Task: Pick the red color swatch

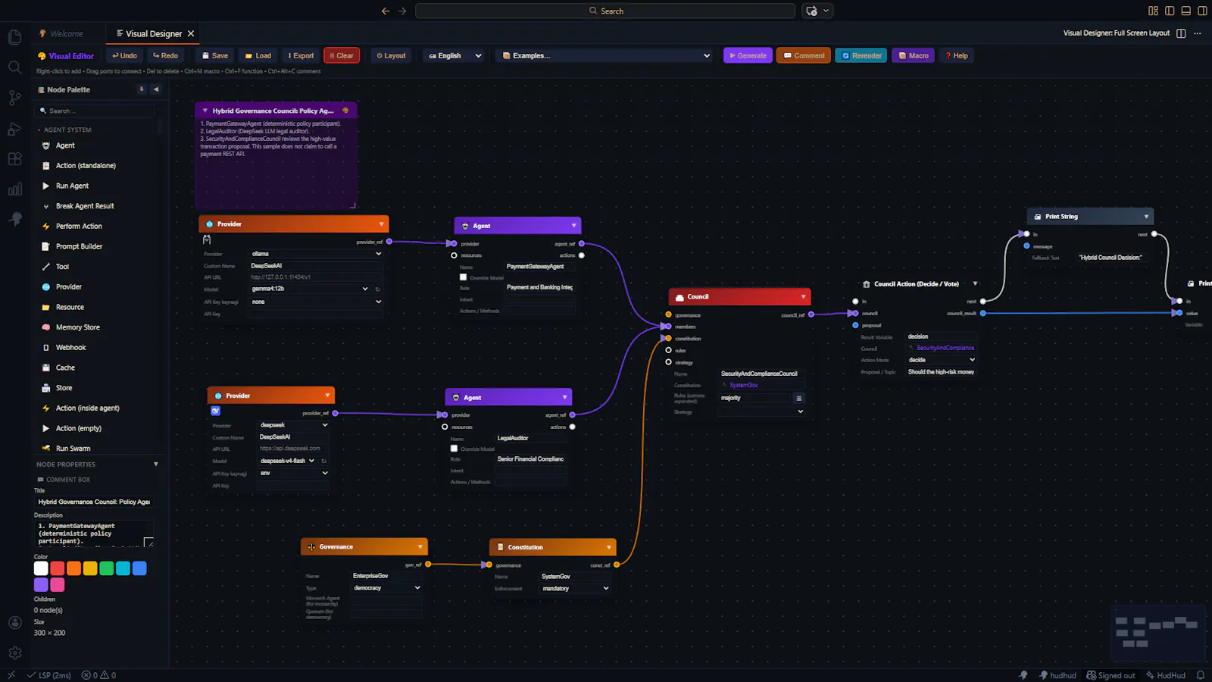Action: coord(58,568)
